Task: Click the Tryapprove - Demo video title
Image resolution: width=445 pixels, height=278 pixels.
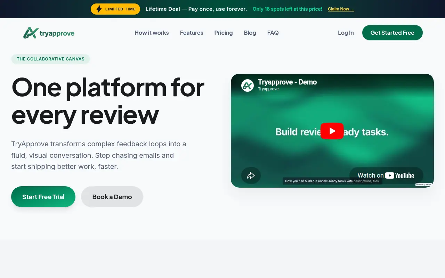Action: (287, 82)
